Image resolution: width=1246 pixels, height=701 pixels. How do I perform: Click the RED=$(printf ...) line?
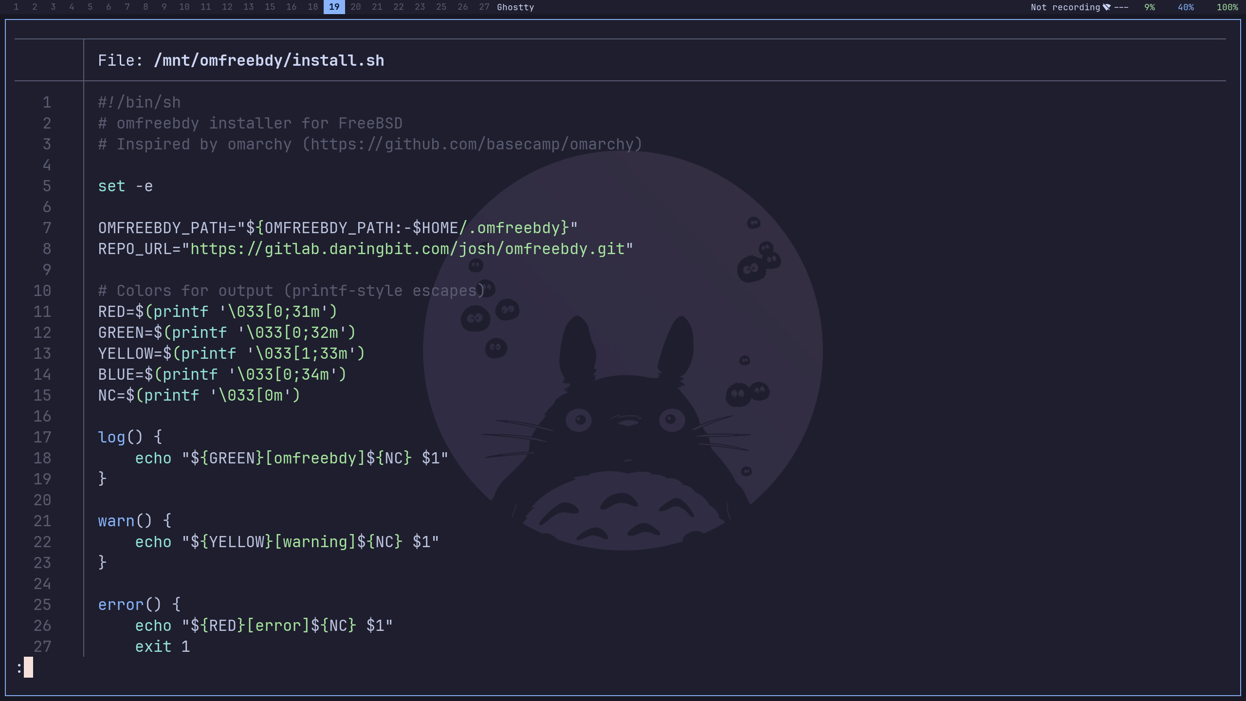[x=218, y=312]
